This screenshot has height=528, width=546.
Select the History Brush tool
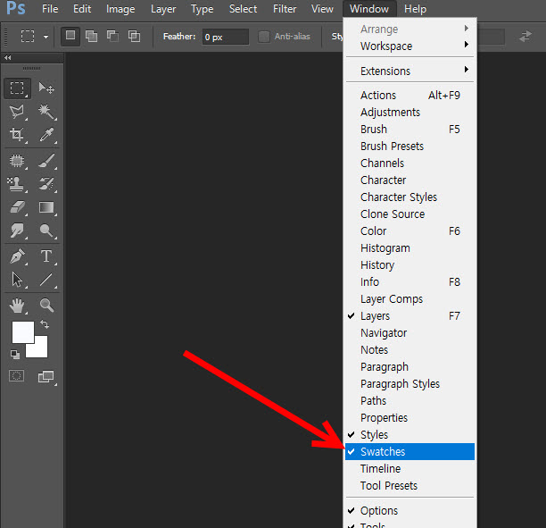point(46,184)
